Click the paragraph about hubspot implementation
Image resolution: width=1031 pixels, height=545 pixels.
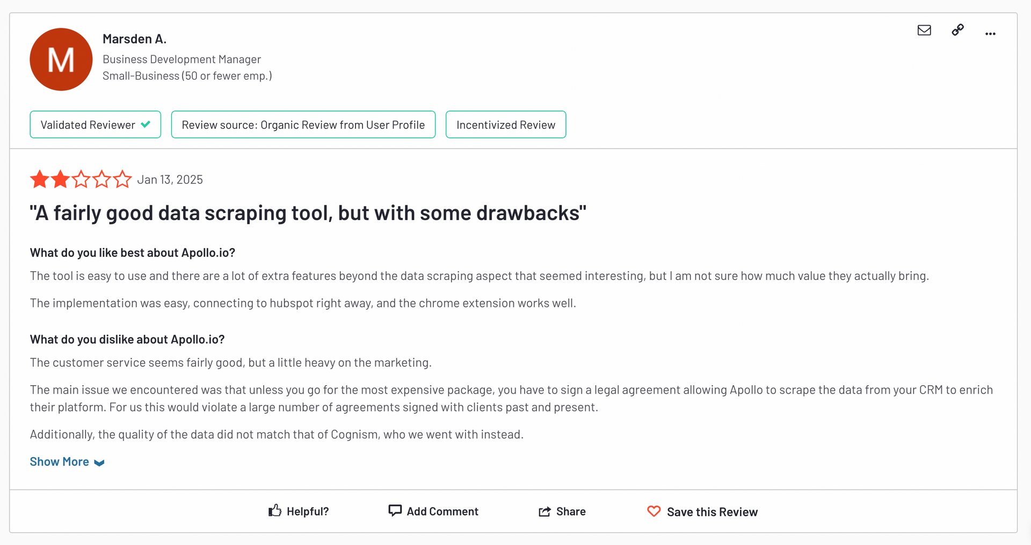pyautogui.click(x=303, y=303)
